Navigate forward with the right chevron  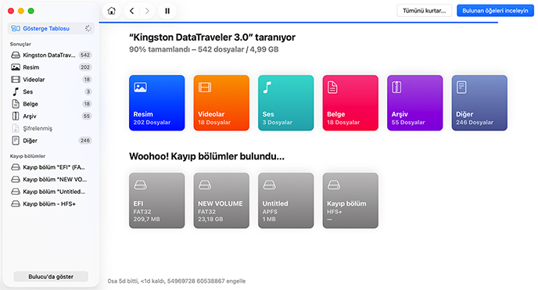(147, 11)
